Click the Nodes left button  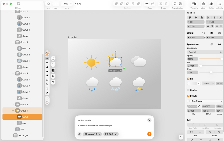pos(210,132)
